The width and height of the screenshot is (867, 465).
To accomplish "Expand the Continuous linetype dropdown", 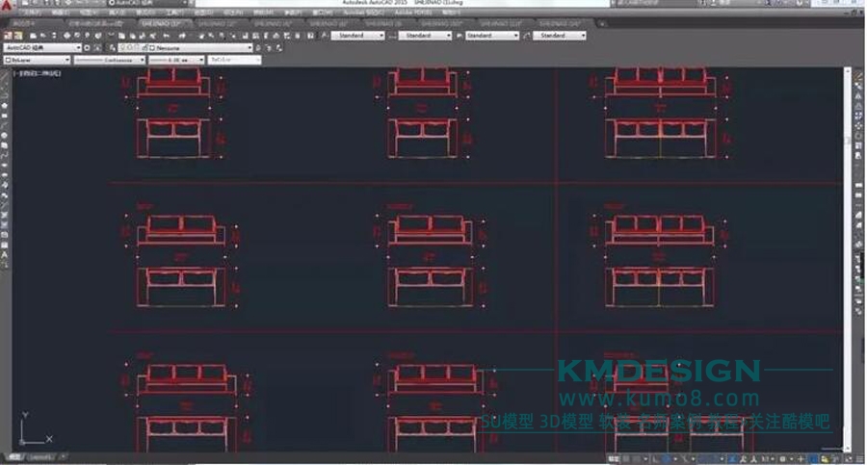I will click(104, 60).
